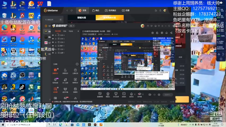Viewport: 226px width, 127px height.
Task: Toggle visibility eye of layer 文本 2
Action: pyautogui.click(x=53, y=42)
